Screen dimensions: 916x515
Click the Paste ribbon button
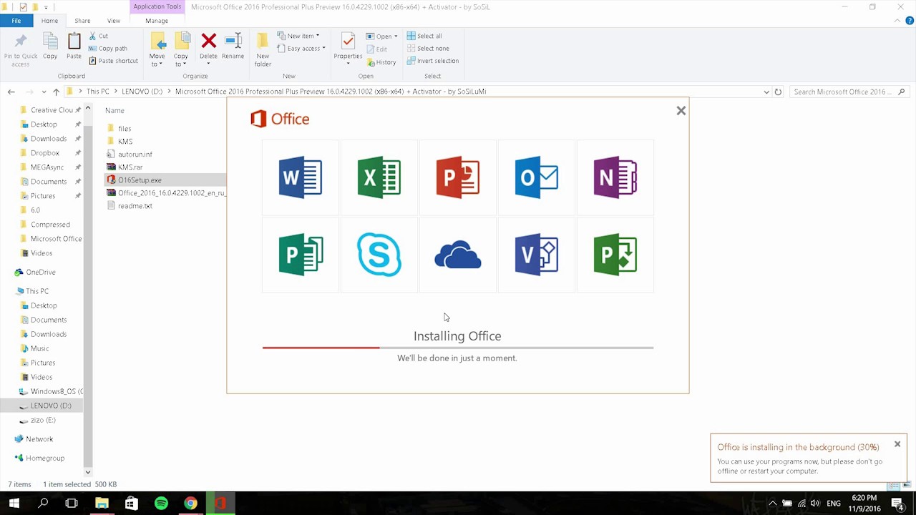74,47
